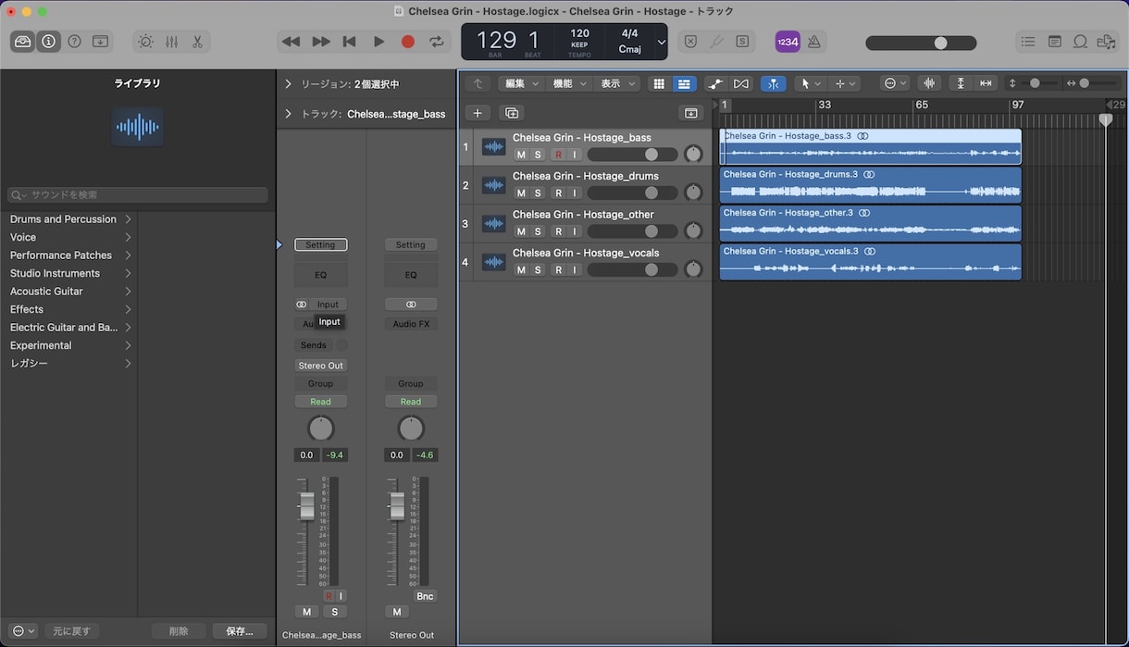Switch to tracks list view button
Image resolution: width=1129 pixels, height=647 pixels.
(x=684, y=83)
